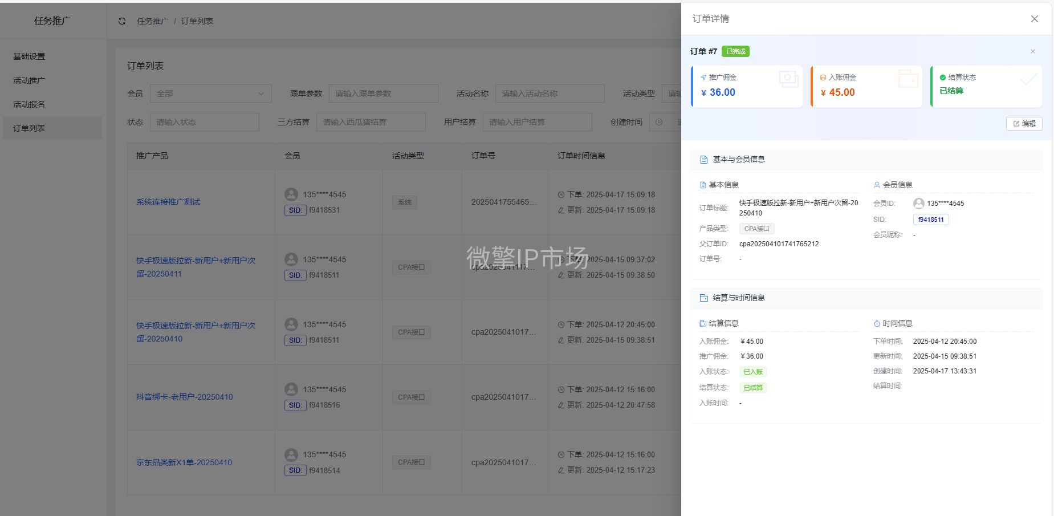Focus the 活动名称 input field
Viewport: 1054px width, 516px height.
tap(550, 94)
